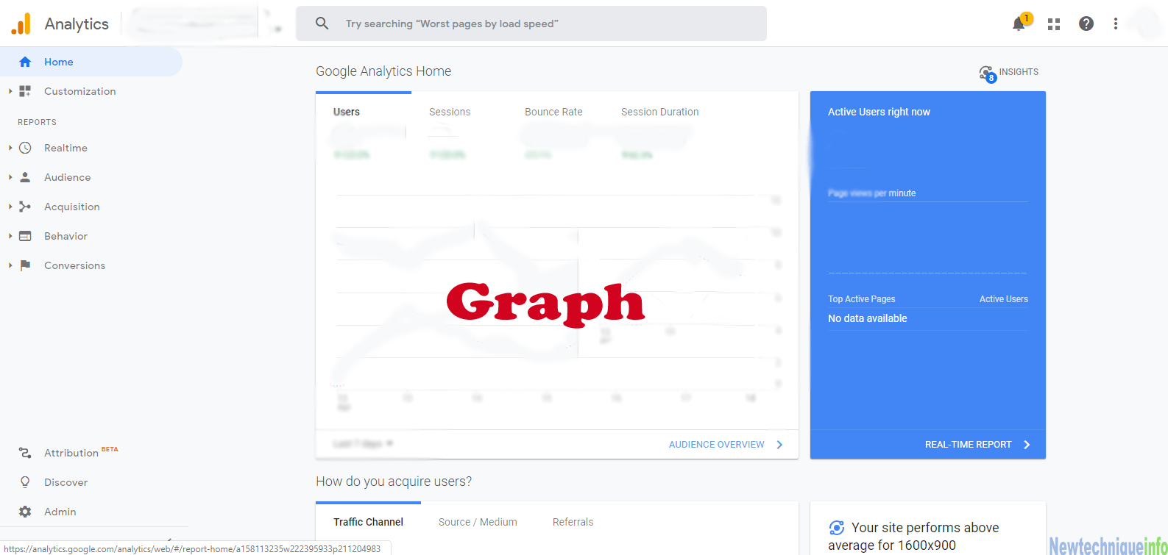Click the blurred user account avatar

[1147, 24]
